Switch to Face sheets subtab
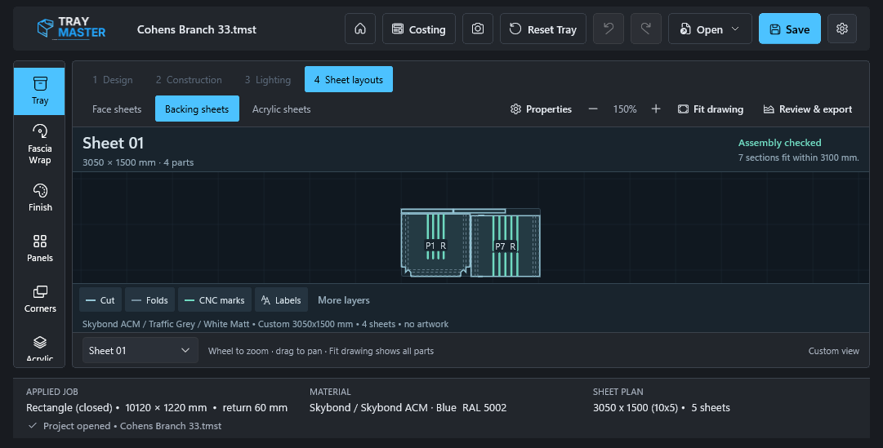 coord(117,109)
